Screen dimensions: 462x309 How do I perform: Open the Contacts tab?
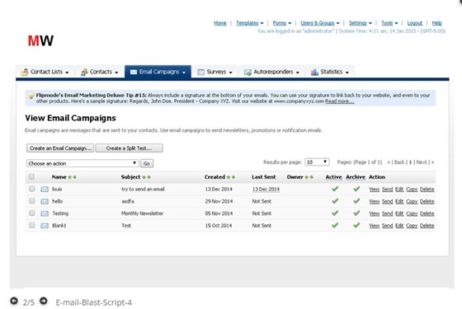[100, 72]
